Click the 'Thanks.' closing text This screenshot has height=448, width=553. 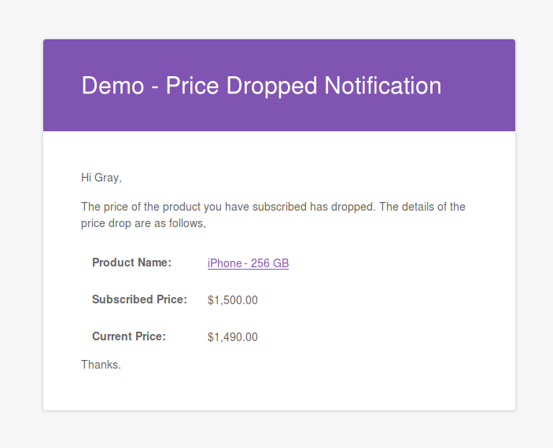[101, 365]
